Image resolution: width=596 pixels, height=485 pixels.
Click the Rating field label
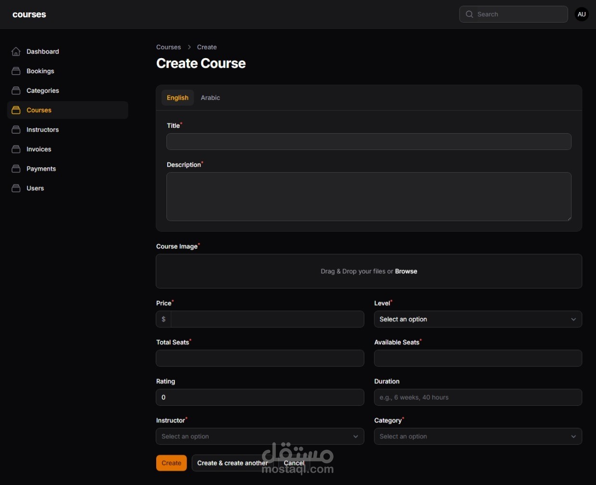[x=166, y=381]
